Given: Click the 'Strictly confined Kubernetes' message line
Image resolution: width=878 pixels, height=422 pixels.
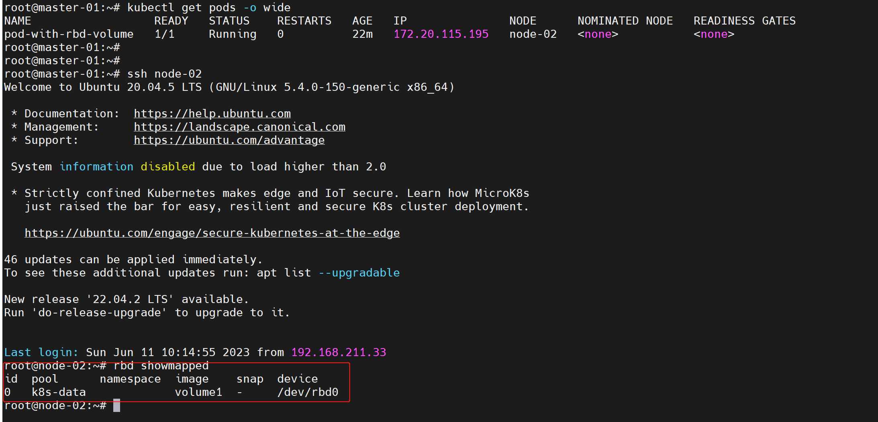Looking at the screenshot, I should point(270,193).
